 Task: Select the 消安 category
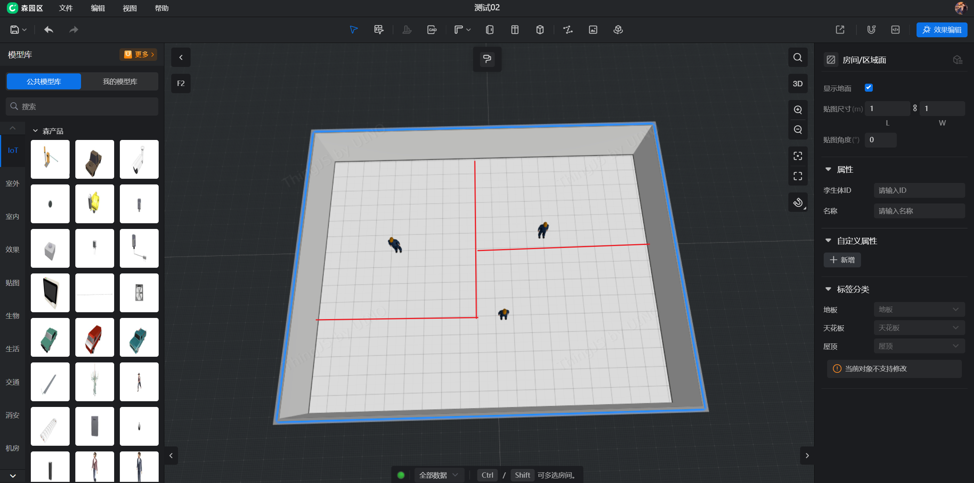[x=13, y=415]
